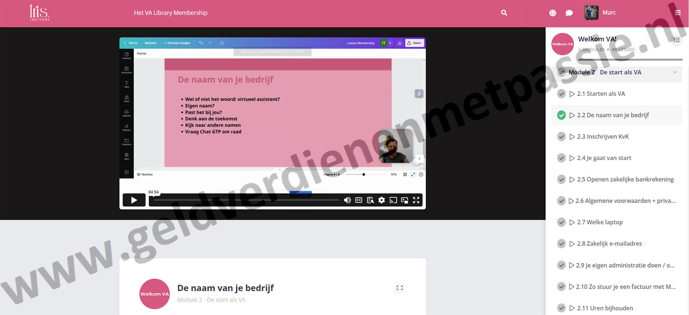Viewport: 689px width, 315px height.
Task: Collapse the Module 2 De start als VA section
Action: [674, 72]
